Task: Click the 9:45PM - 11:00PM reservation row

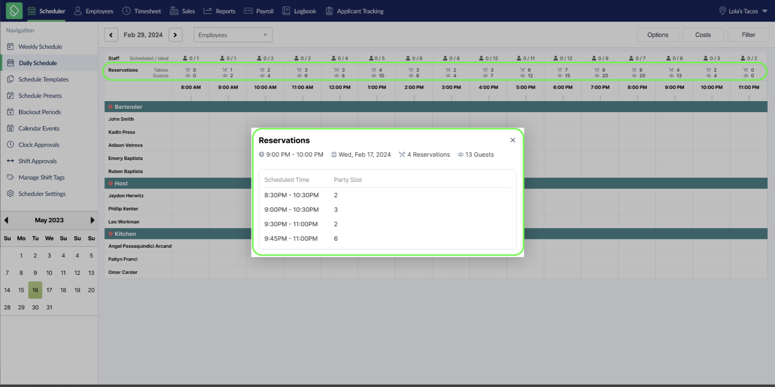Action: 387,239
